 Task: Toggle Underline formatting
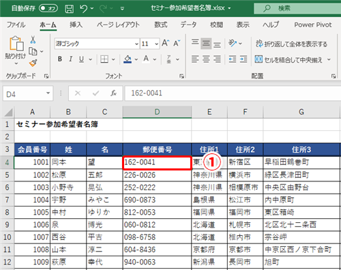(x=81, y=59)
